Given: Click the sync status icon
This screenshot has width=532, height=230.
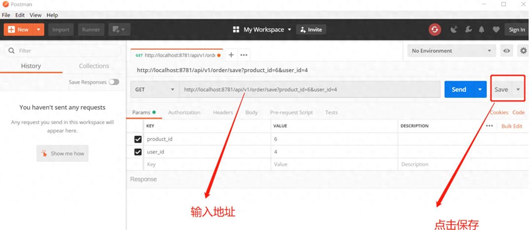Looking at the screenshot, I should tap(435, 29).
